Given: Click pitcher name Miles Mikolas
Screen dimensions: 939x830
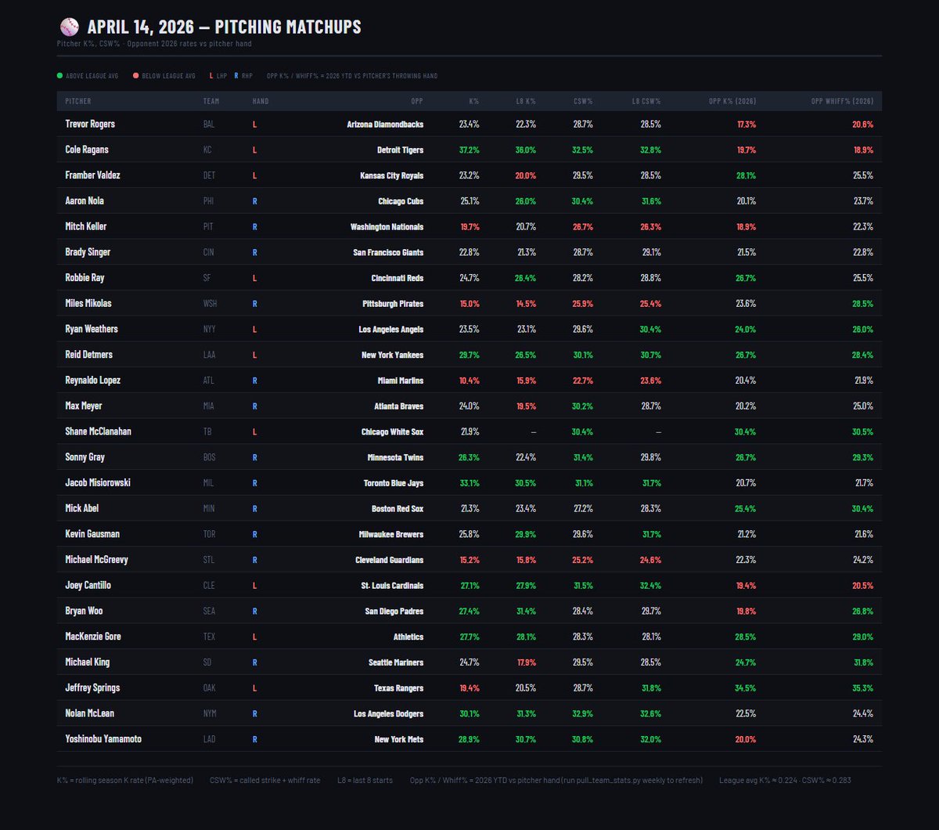Looking at the screenshot, I should click(88, 303).
